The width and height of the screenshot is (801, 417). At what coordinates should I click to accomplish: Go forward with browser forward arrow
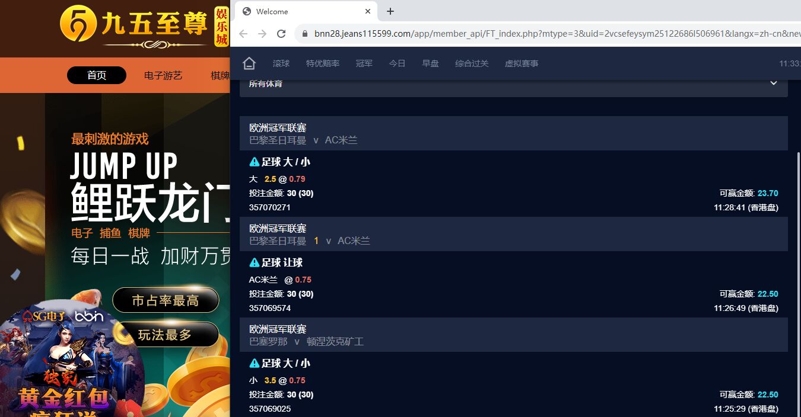(262, 34)
